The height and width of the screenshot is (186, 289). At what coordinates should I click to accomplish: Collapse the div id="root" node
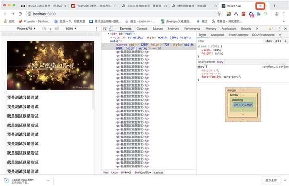point(109,34)
